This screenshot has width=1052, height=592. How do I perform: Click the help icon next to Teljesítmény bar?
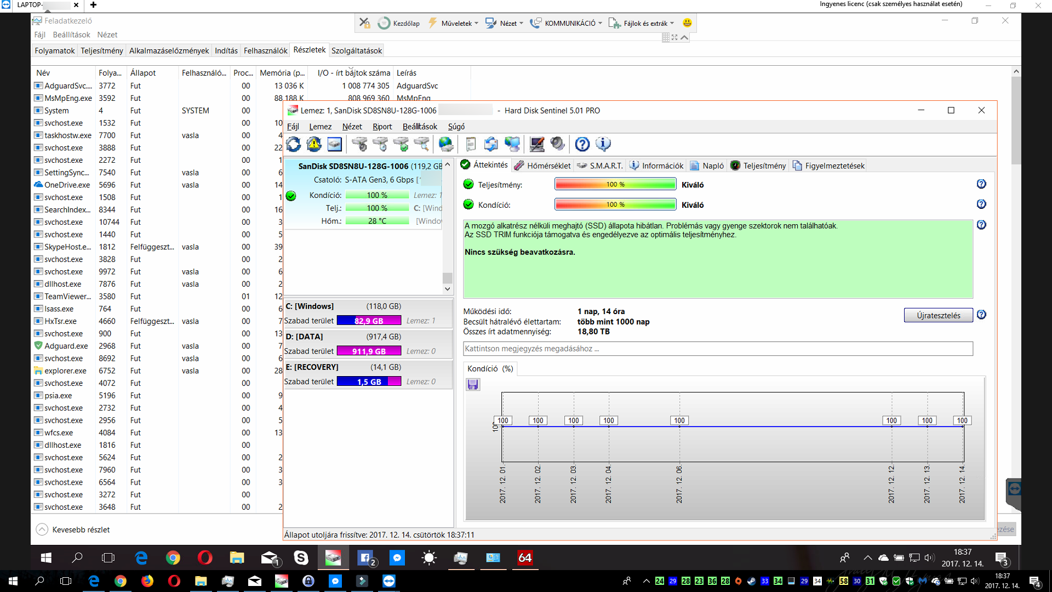tap(981, 184)
